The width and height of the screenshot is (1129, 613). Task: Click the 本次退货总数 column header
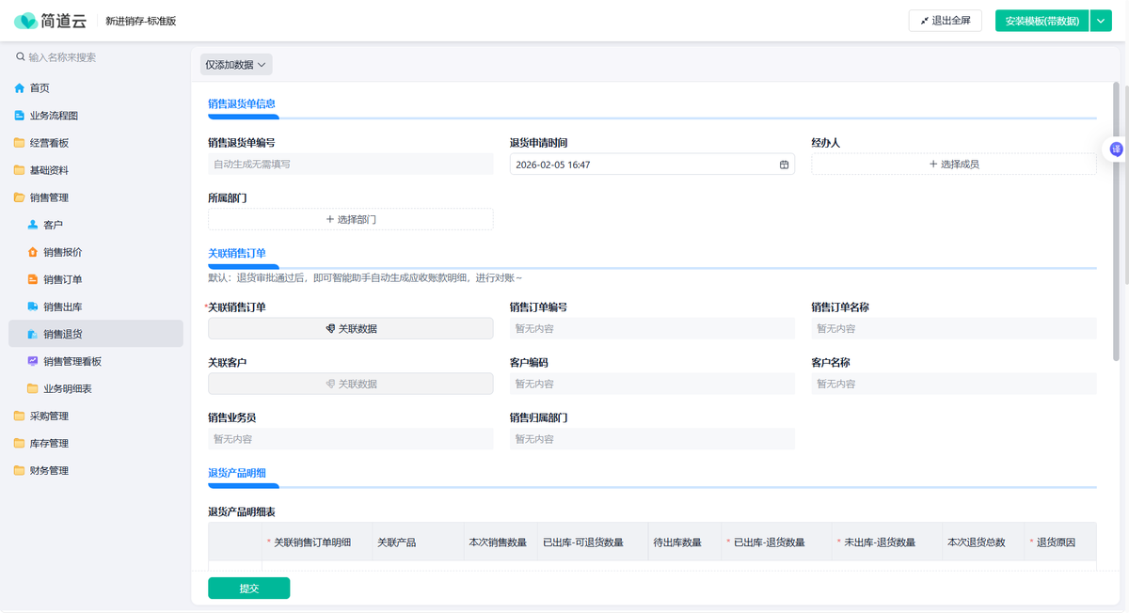[982, 542]
